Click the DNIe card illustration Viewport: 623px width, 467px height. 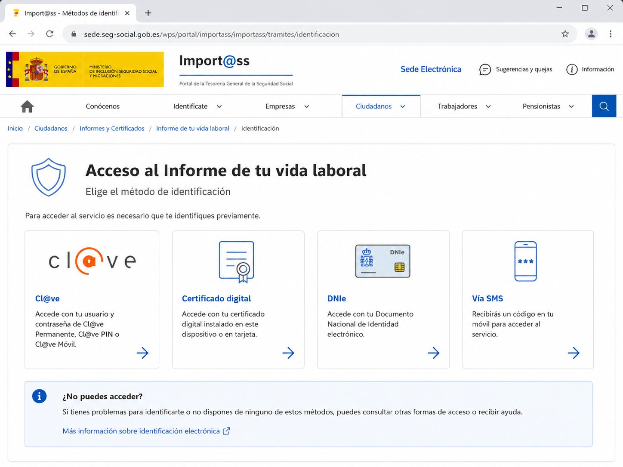point(383,261)
